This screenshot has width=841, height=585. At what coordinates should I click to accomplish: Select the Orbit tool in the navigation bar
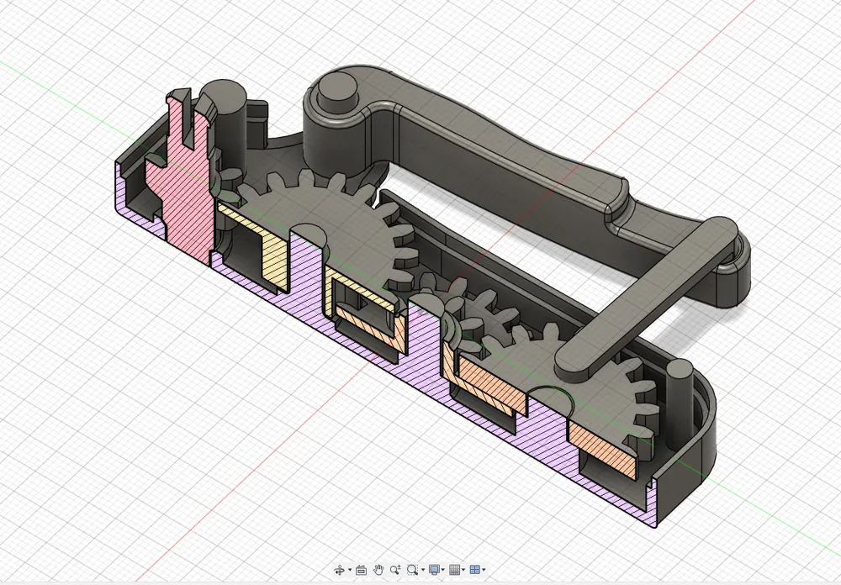(341, 570)
